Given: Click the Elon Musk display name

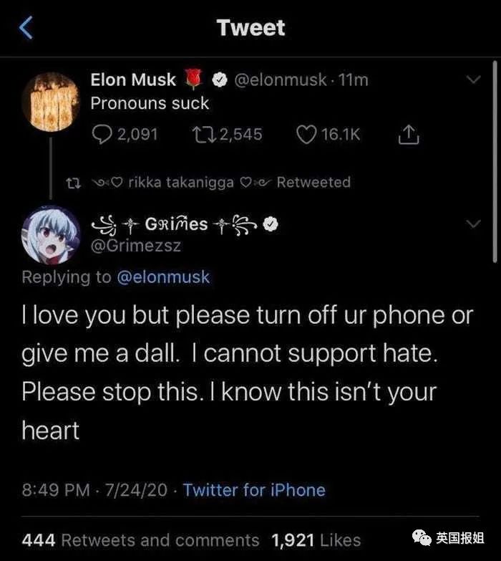Looking at the screenshot, I should 133,80.
